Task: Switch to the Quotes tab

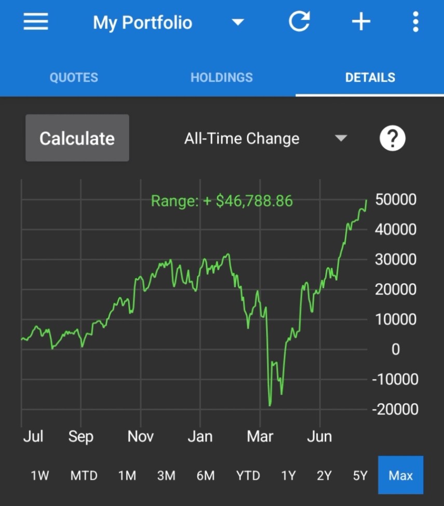Action: (74, 77)
